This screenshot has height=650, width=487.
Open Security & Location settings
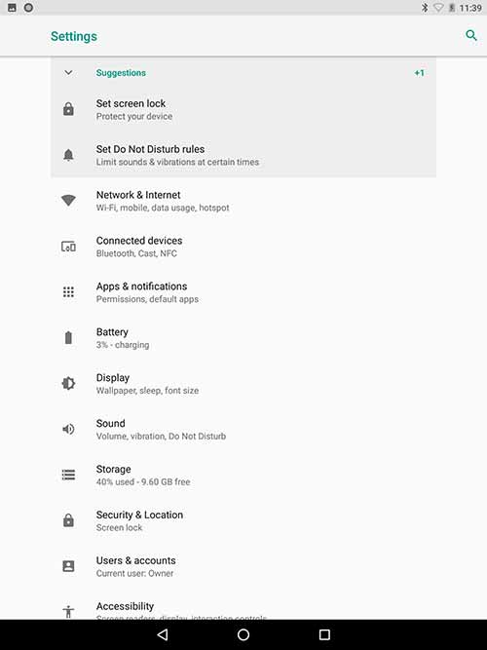(243, 520)
